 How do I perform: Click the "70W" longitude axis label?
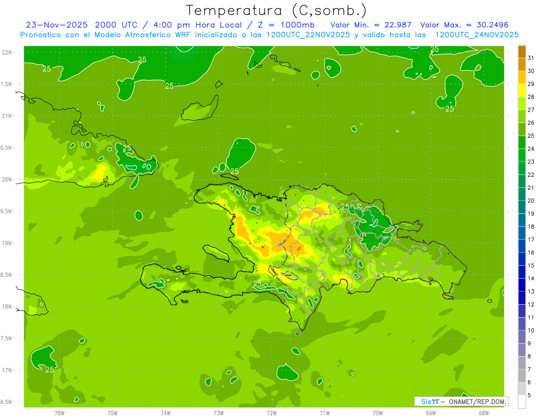[378, 413]
